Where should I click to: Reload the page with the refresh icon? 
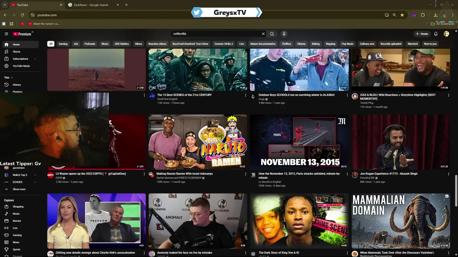point(22,15)
